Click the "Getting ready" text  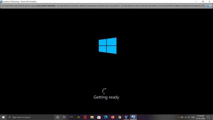[x=106, y=97]
